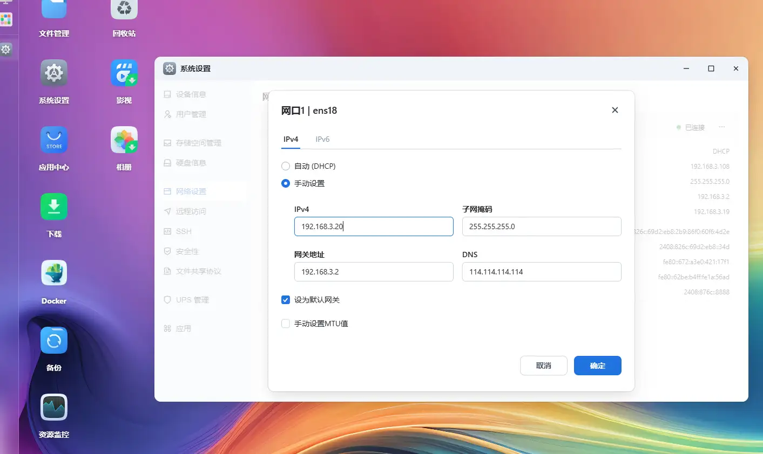Close the 网口1 ens18 dialog
763x454 pixels.
click(x=615, y=110)
